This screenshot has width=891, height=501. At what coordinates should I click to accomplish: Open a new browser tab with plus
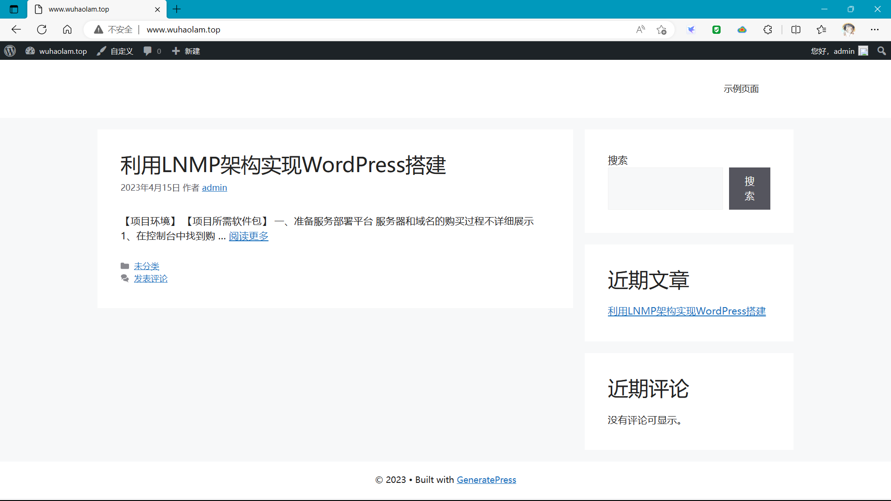tap(177, 9)
